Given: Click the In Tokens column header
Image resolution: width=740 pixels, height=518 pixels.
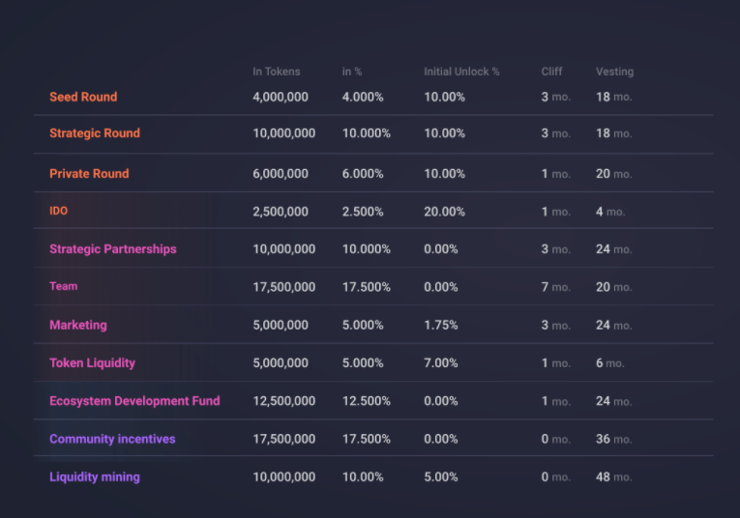Looking at the screenshot, I should 277,72.
